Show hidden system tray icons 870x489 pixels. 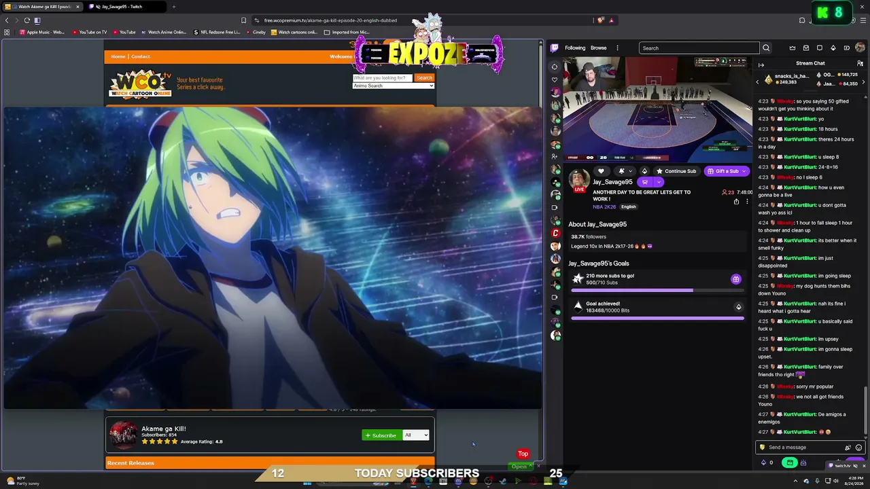coord(795,482)
